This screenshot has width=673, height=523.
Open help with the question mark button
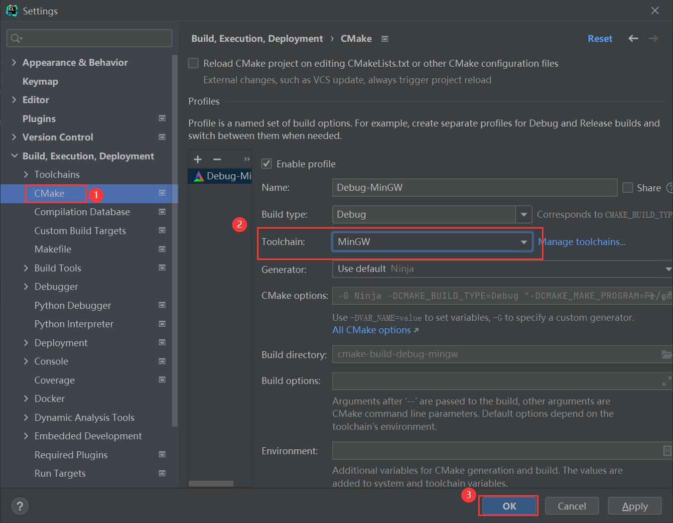pyautogui.click(x=19, y=507)
